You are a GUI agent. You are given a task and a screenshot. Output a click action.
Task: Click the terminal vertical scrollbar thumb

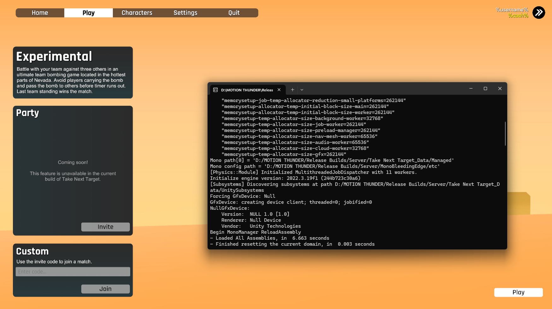(505, 134)
